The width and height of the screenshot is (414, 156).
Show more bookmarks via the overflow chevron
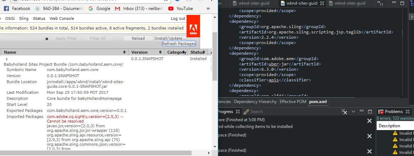click(x=208, y=9)
